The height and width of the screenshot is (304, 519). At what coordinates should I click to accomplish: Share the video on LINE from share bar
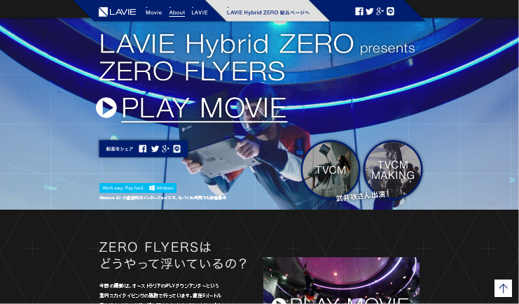177,149
